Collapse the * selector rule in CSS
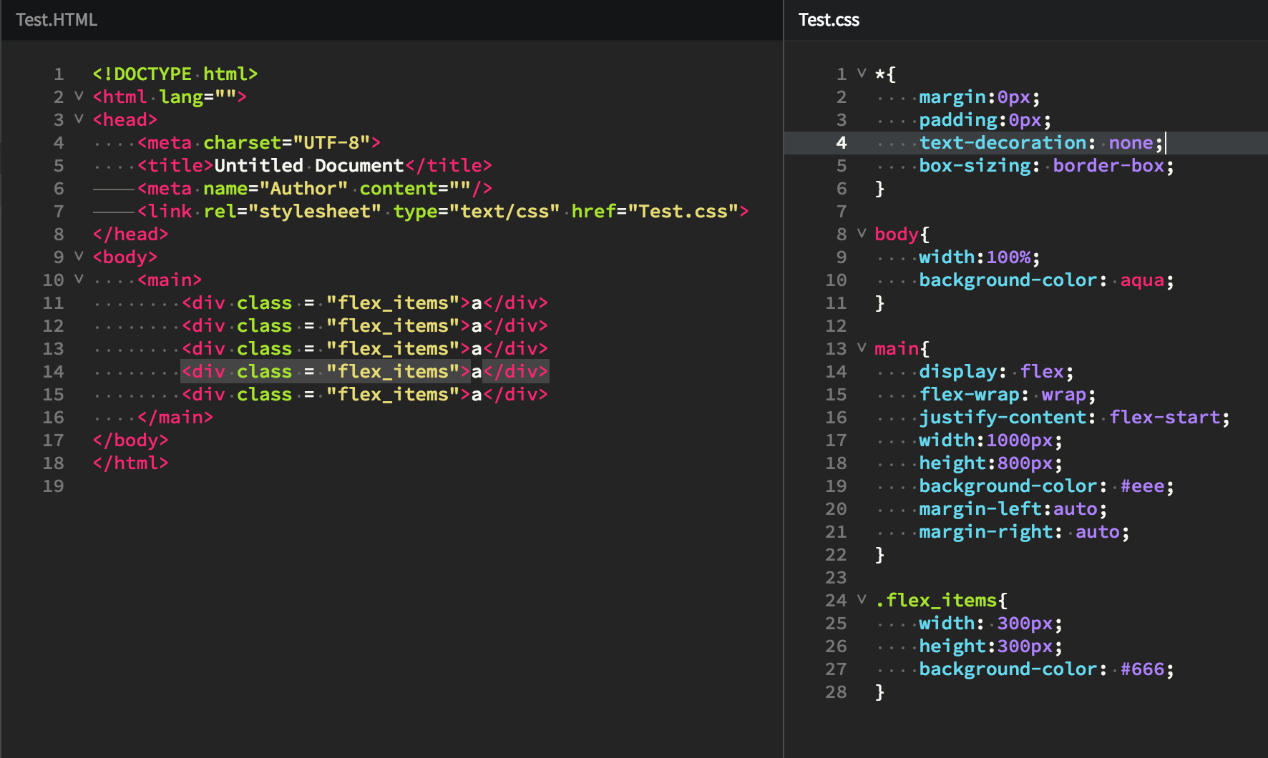 click(x=862, y=73)
